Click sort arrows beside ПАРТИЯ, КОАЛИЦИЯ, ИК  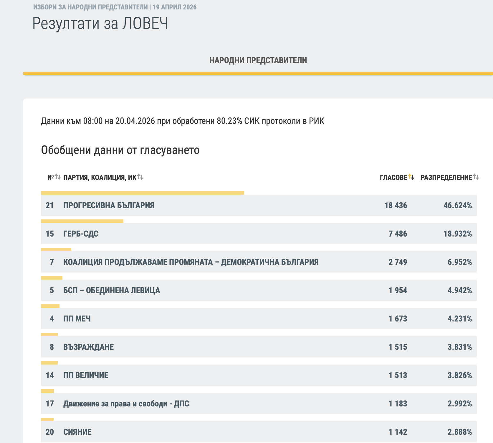click(x=140, y=177)
